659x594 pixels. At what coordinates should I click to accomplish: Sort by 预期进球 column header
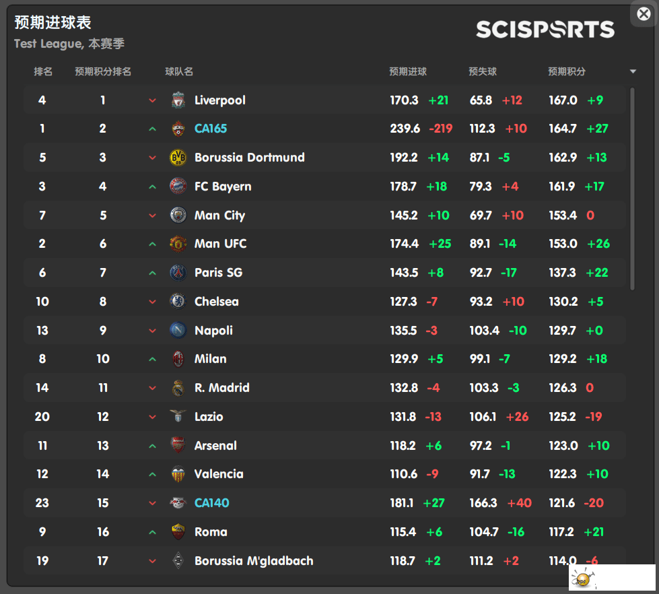[407, 71]
